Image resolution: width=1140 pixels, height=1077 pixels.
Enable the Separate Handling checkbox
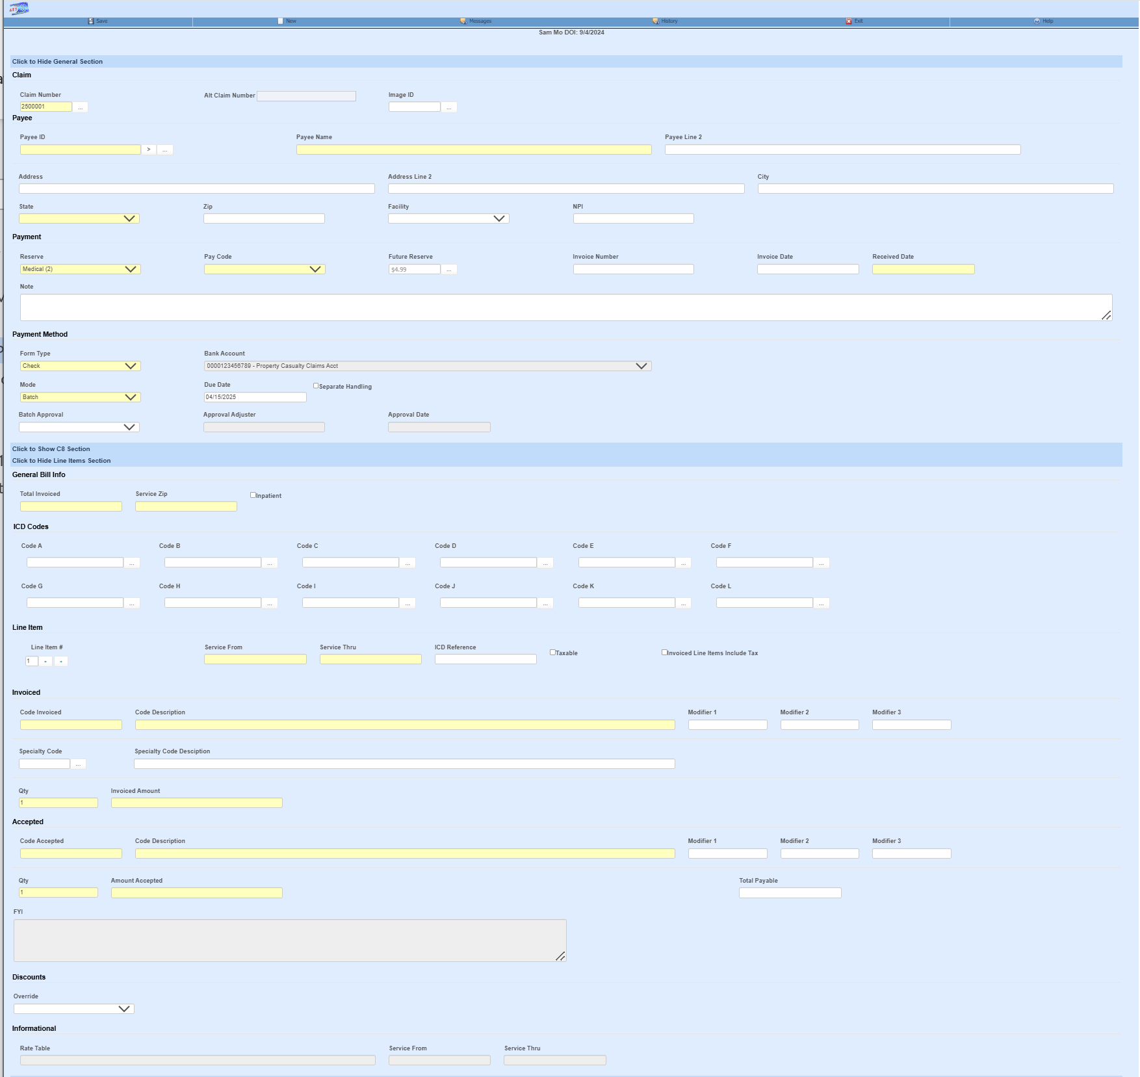pyautogui.click(x=316, y=386)
